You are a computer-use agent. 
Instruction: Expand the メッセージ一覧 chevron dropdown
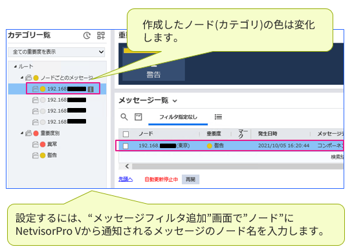(175, 101)
